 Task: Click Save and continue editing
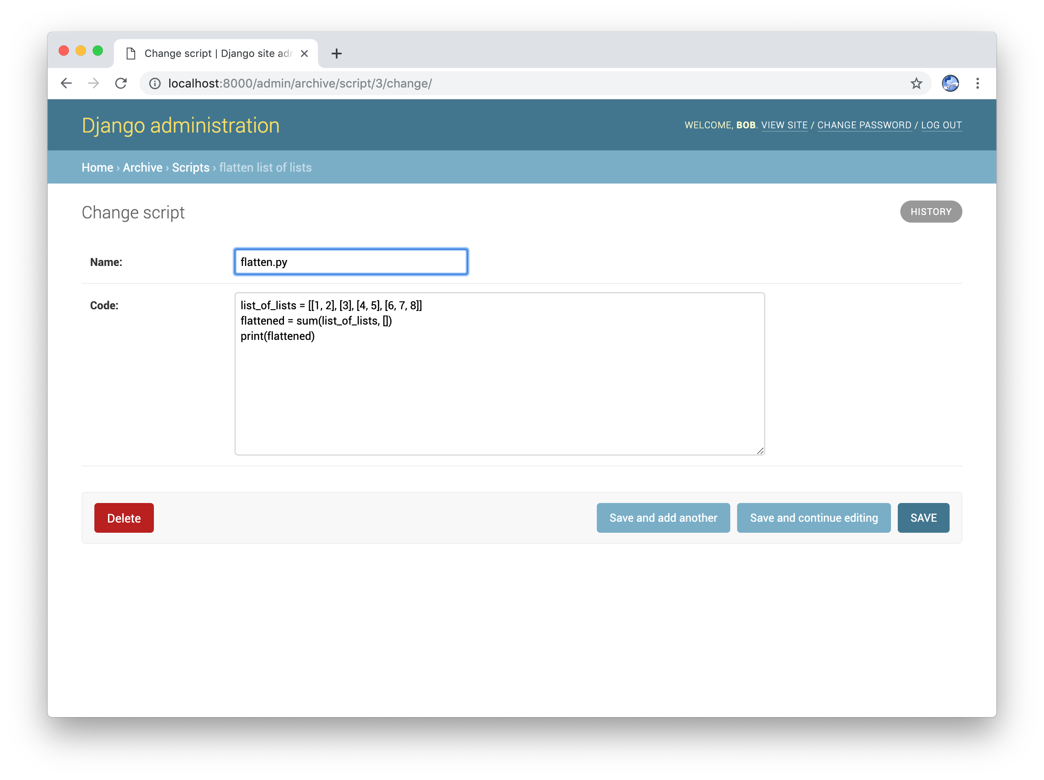click(813, 517)
